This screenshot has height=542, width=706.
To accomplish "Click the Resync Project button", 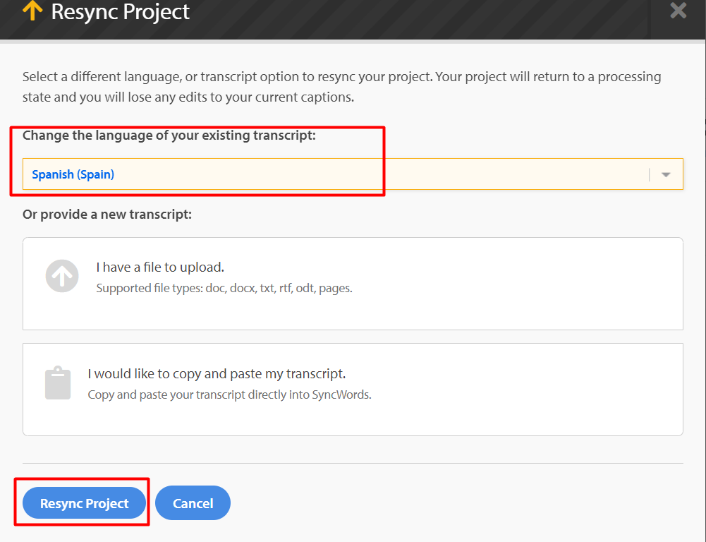I will point(84,502).
